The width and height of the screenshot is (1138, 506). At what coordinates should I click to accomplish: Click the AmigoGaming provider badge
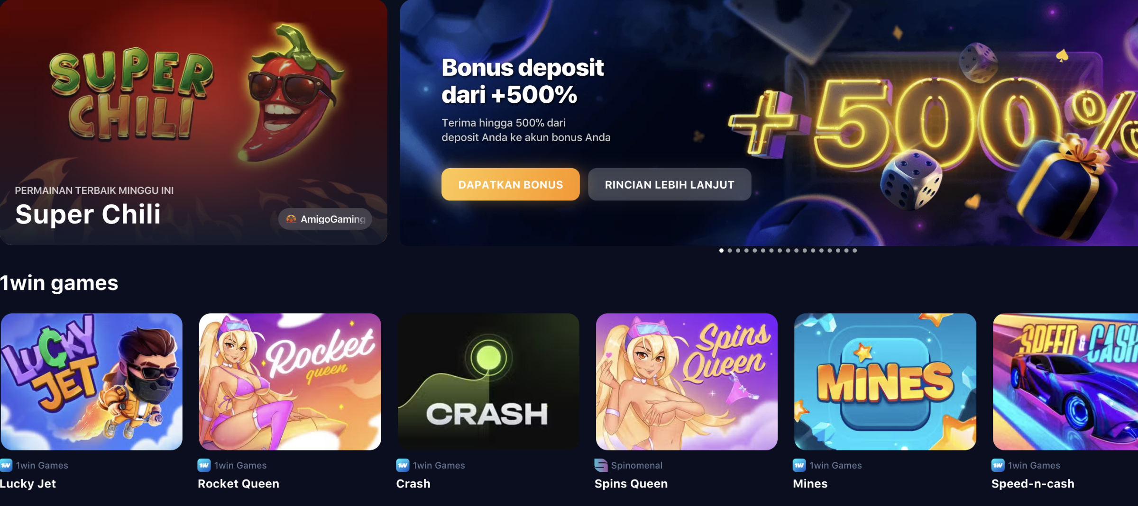click(325, 219)
